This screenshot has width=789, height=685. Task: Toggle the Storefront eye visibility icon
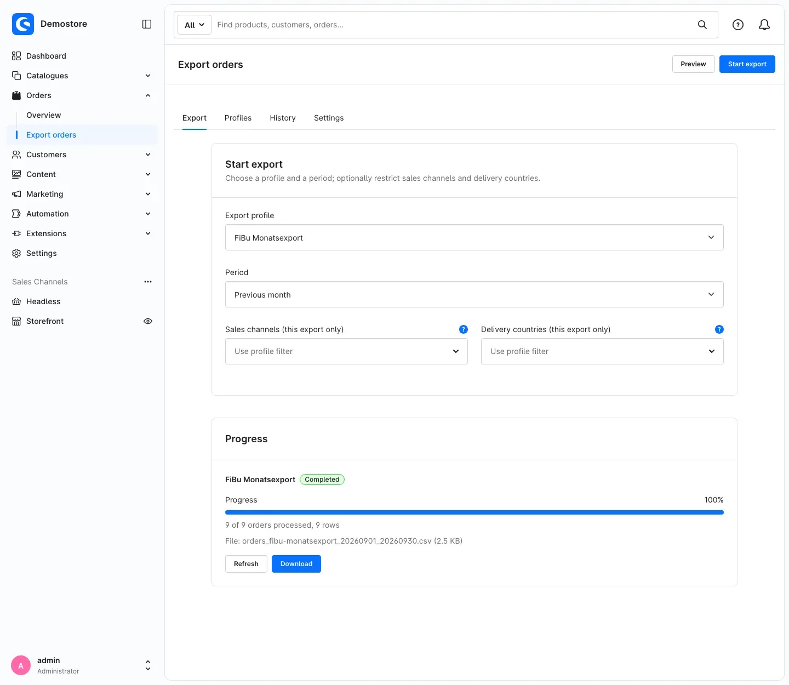[148, 321]
